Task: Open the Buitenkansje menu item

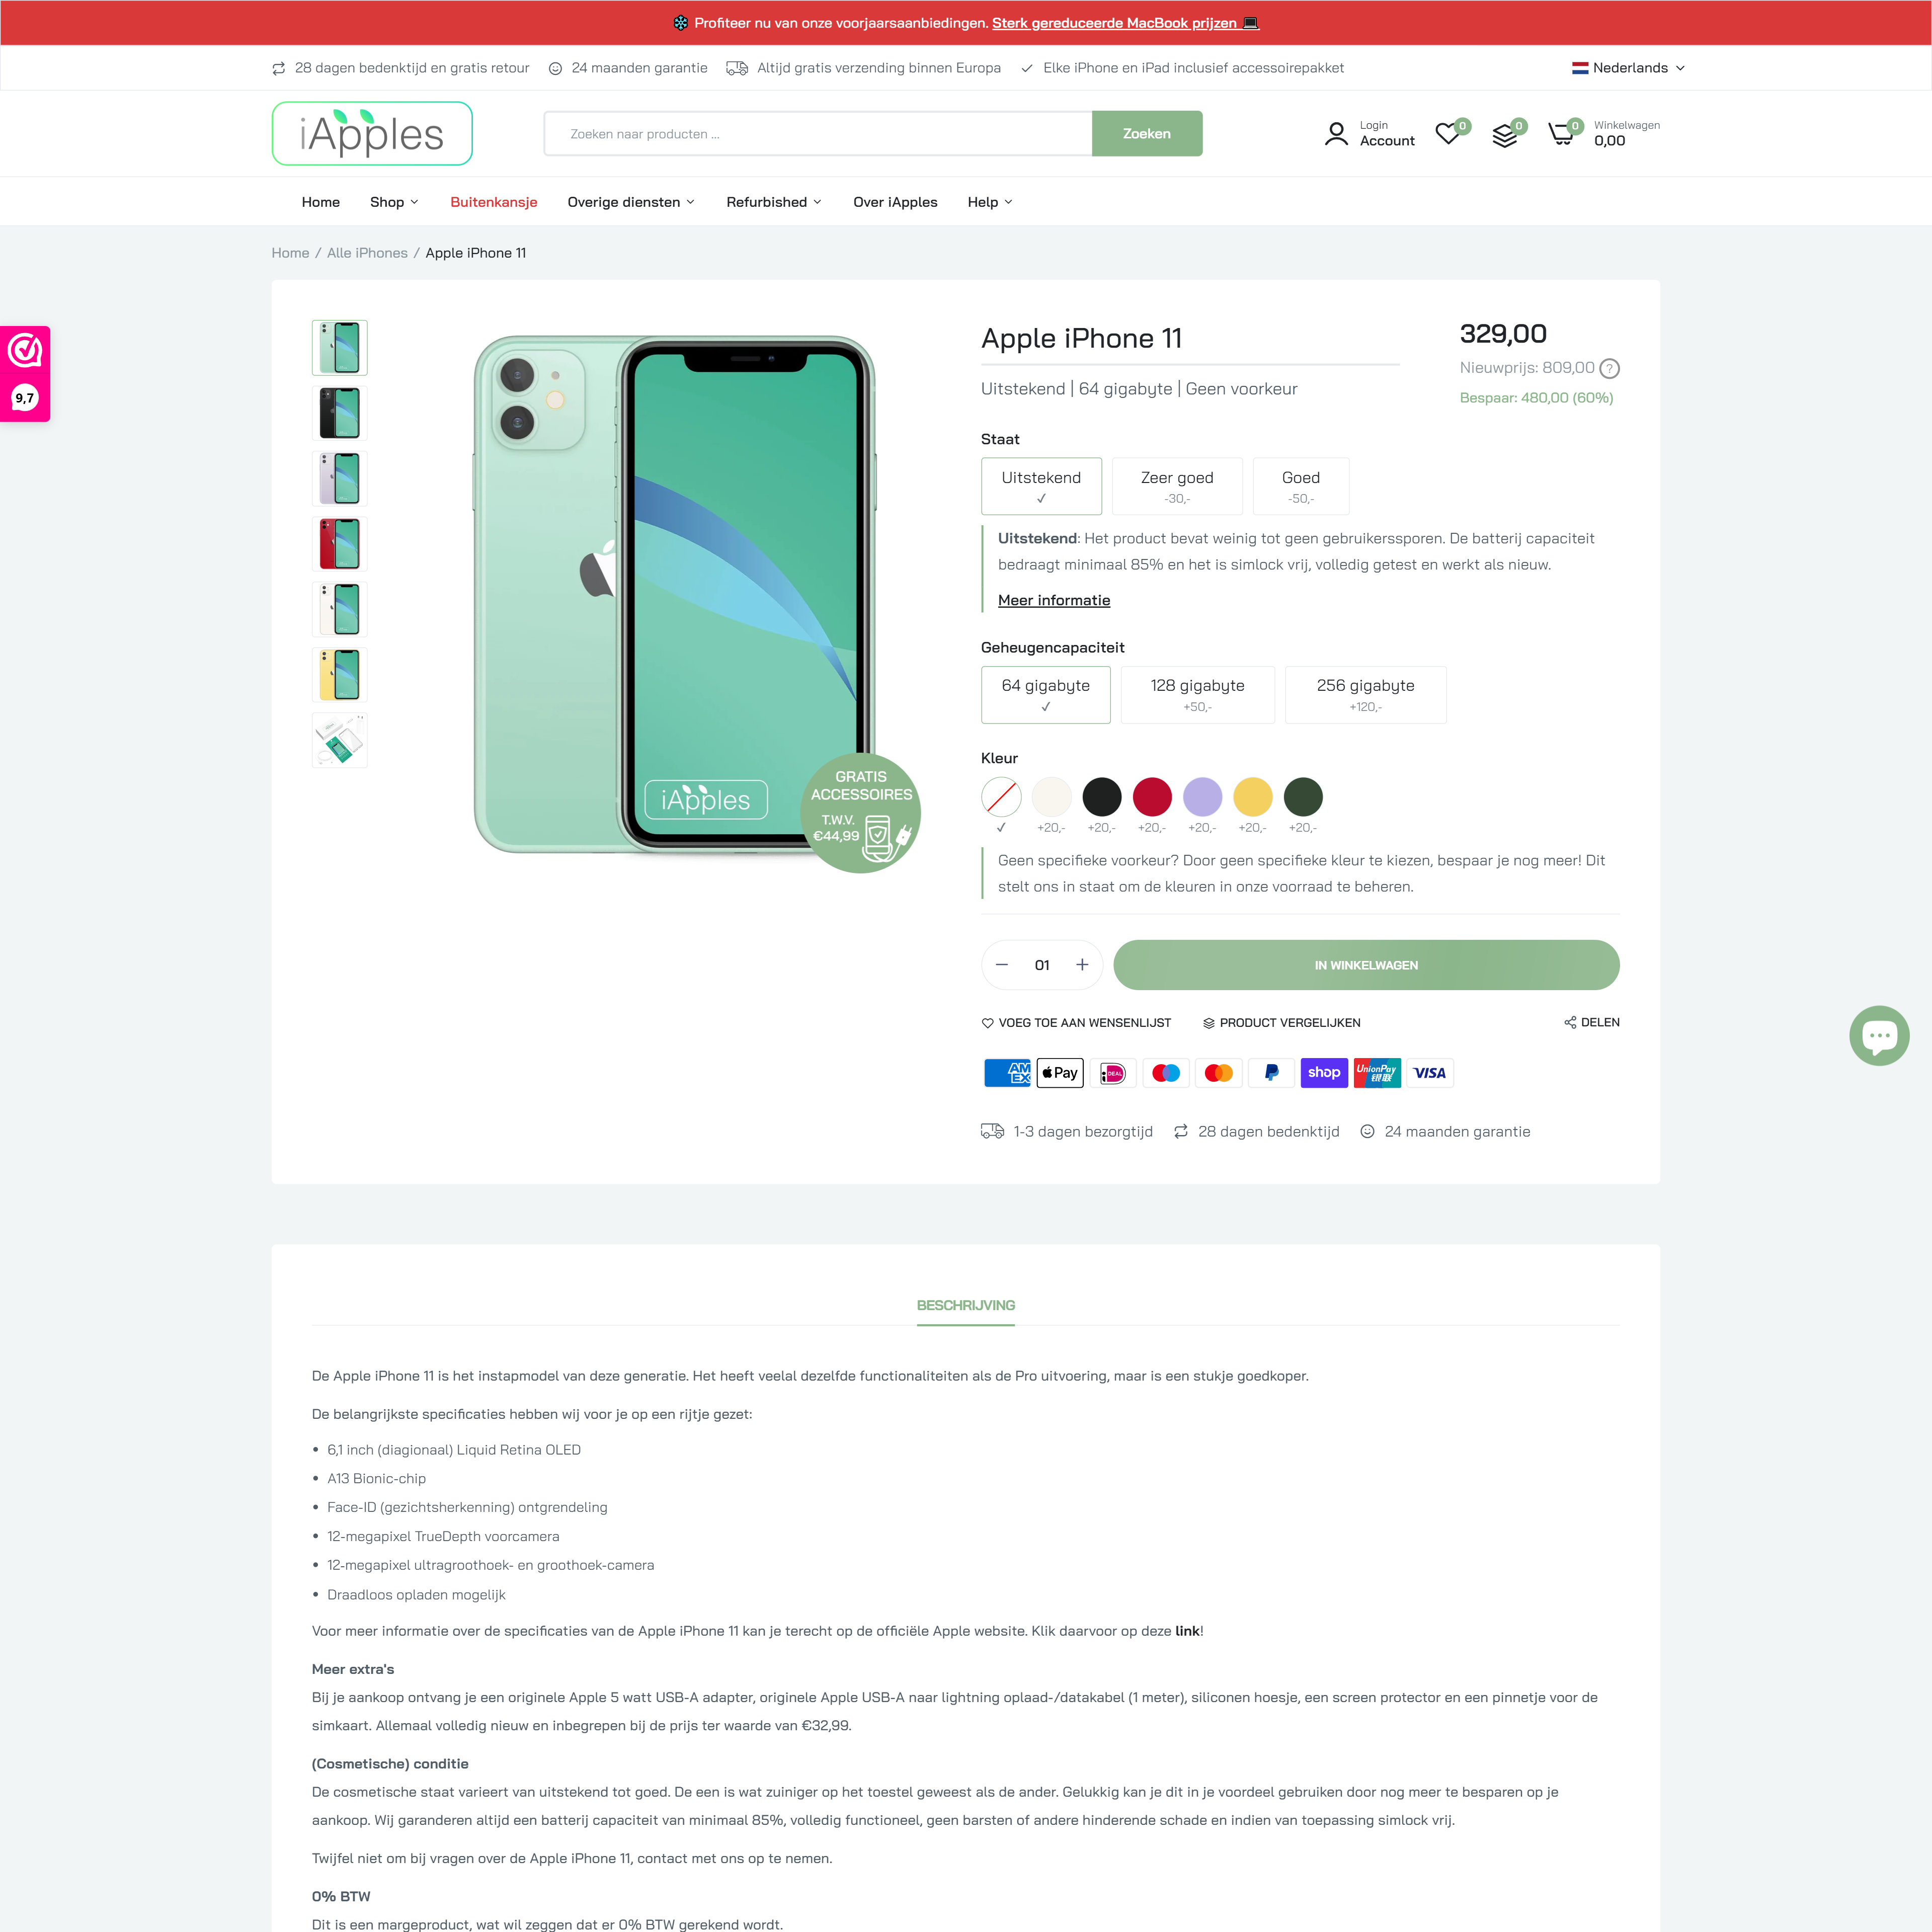Action: [x=494, y=202]
